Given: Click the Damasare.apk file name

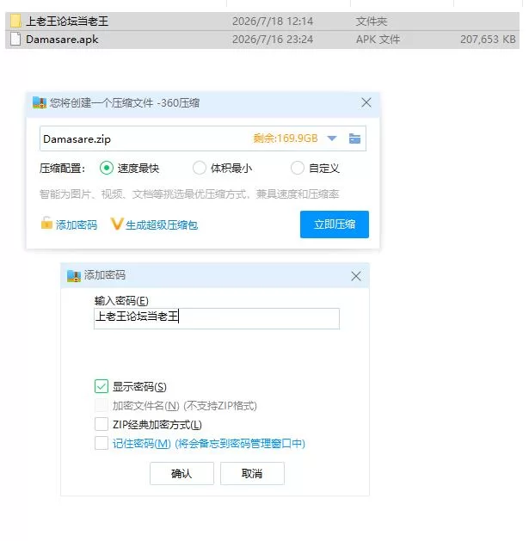Looking at the screenshot, I should [x=62, y=40].
